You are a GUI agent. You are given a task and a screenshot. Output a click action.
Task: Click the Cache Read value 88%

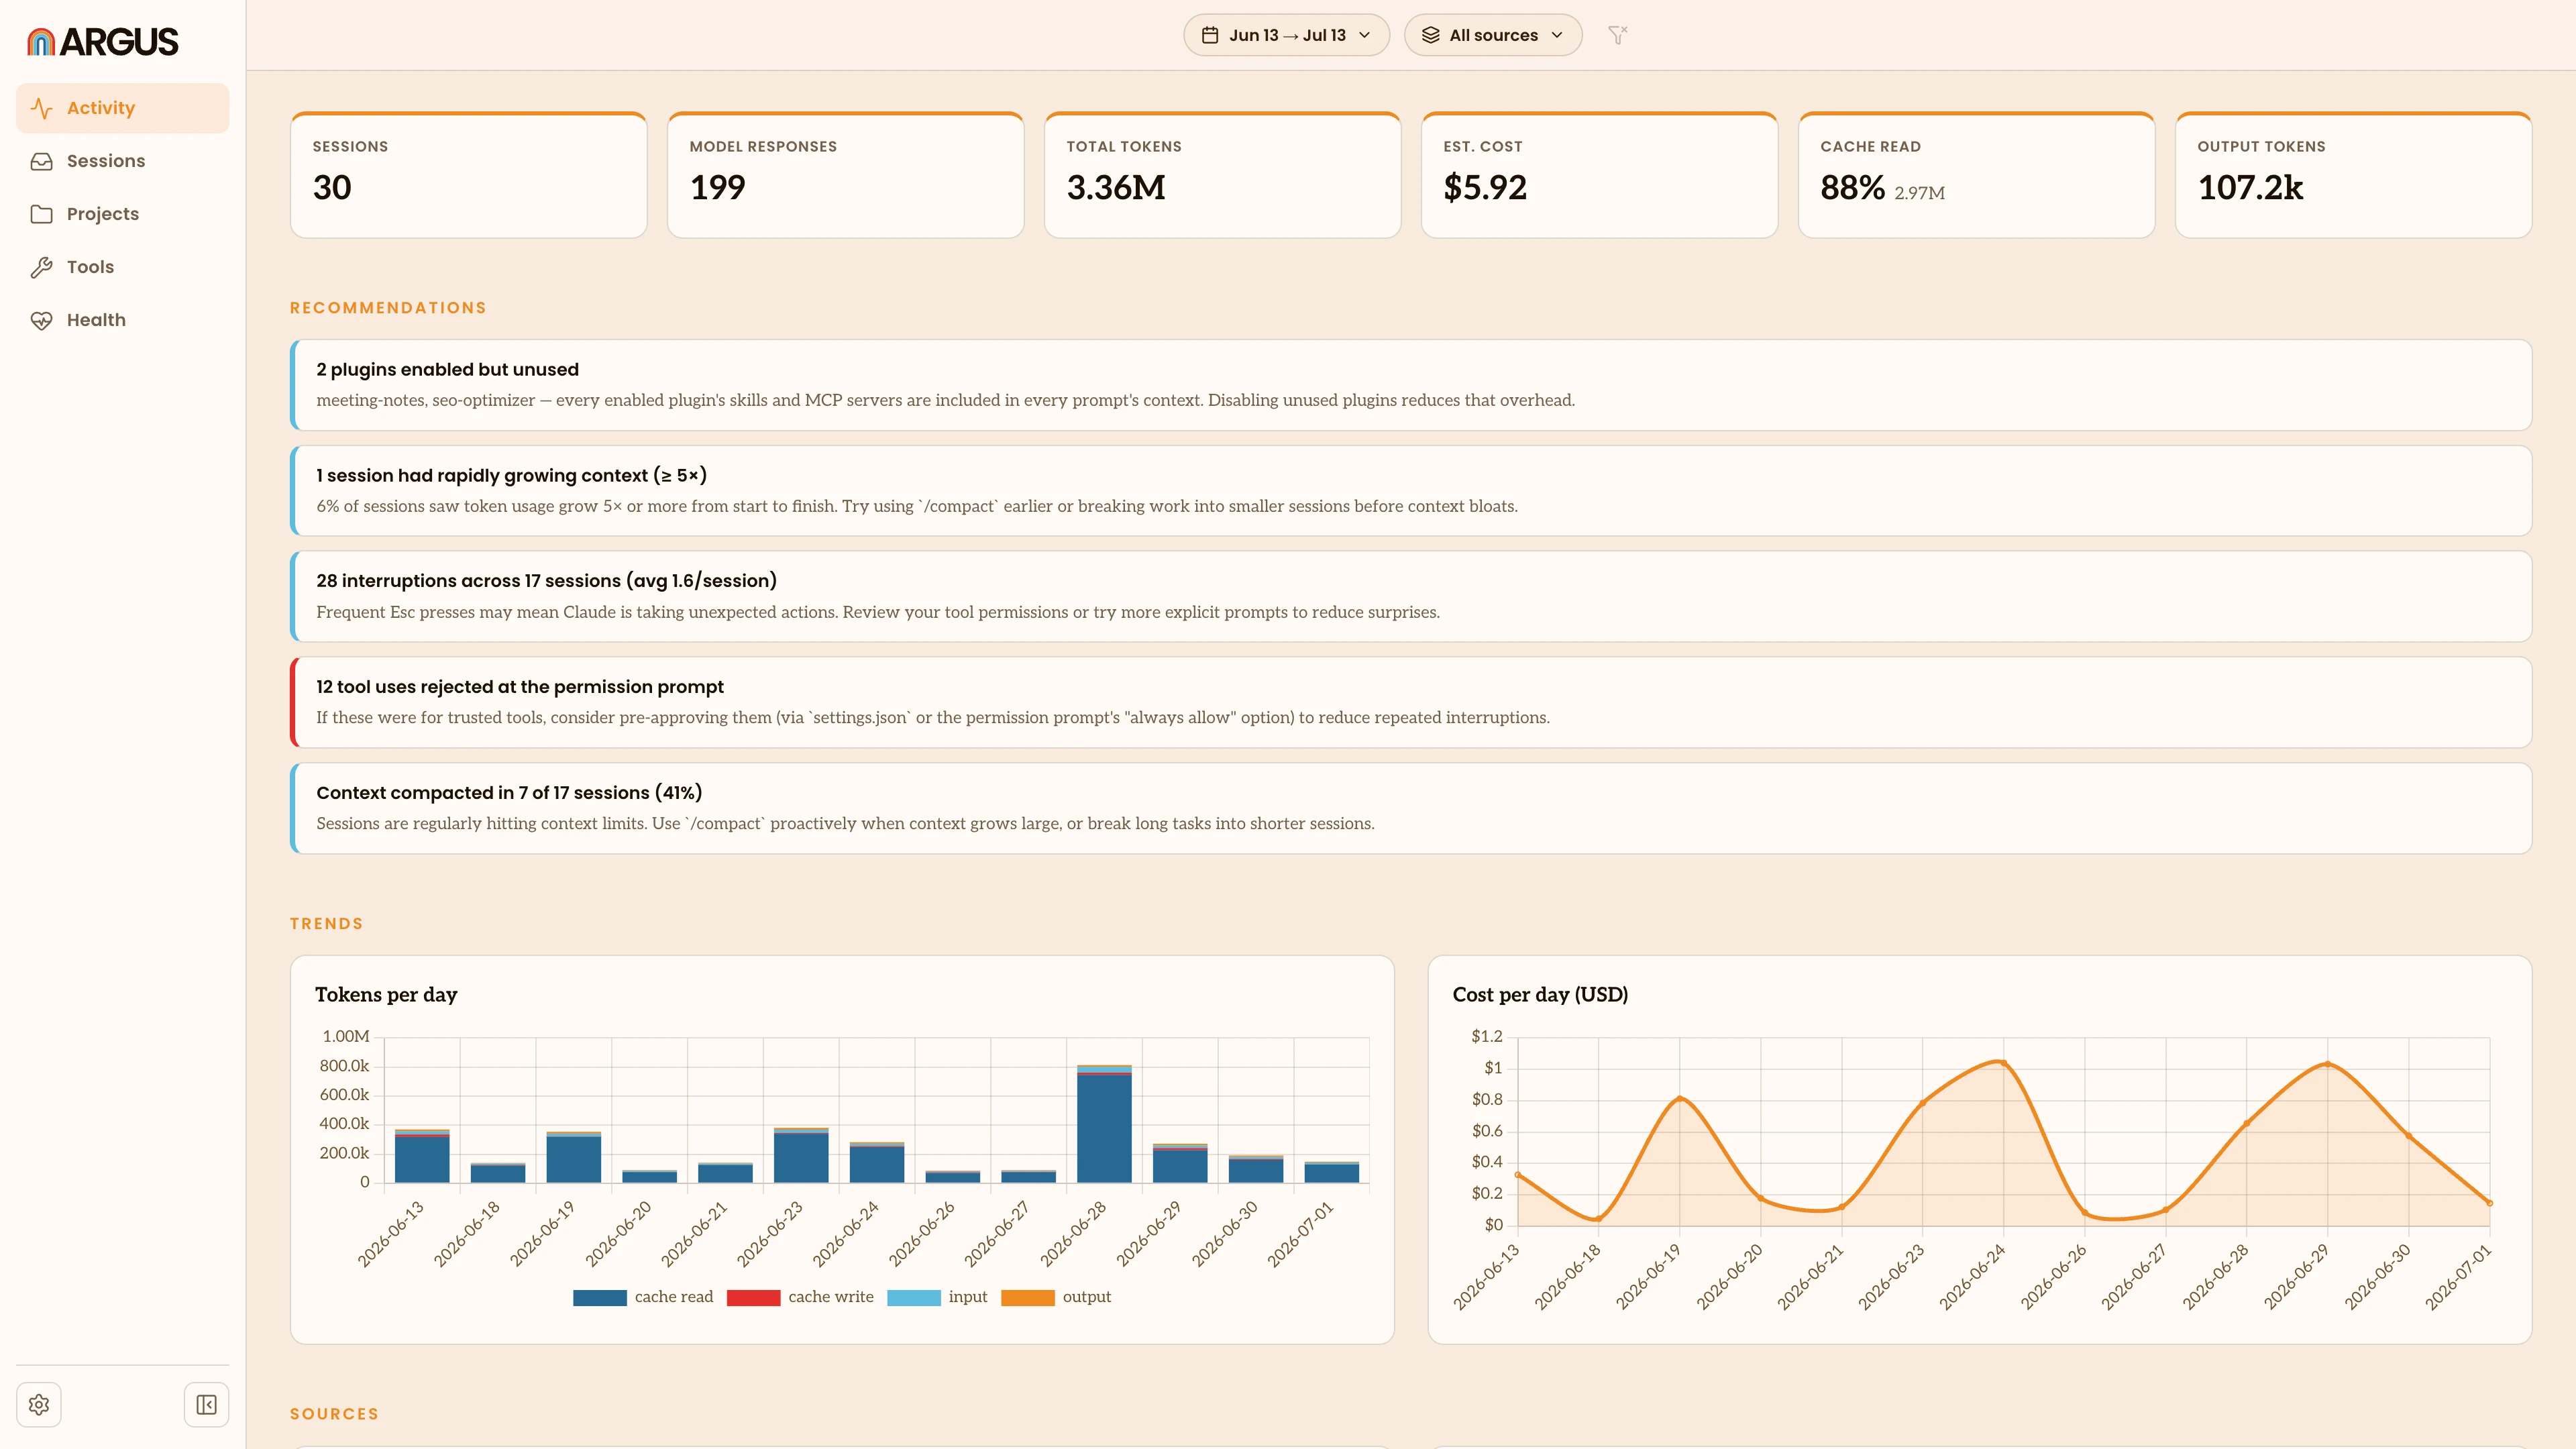click(x=1852, y=187)
